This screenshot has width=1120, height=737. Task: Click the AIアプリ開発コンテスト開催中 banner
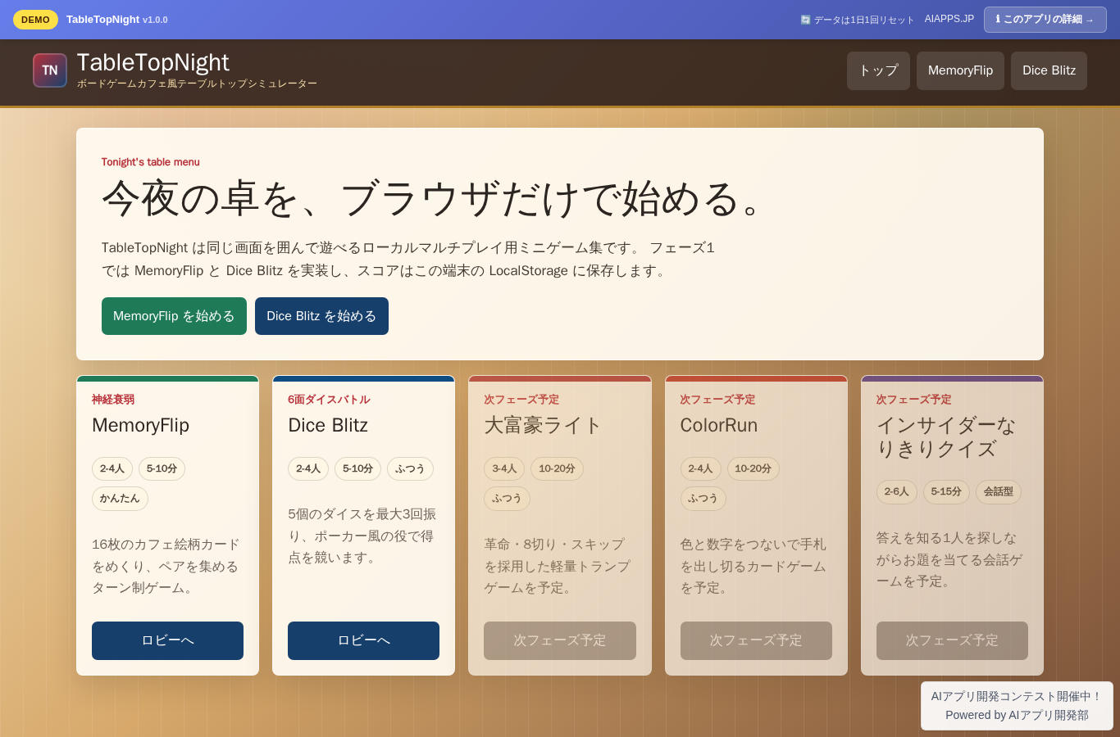click(1017, 696)
